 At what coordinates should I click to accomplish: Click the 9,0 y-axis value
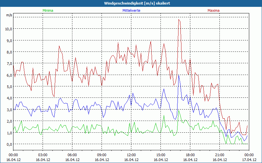click(x=9, y=40)
